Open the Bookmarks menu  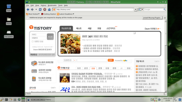click(x=52, y=5)
